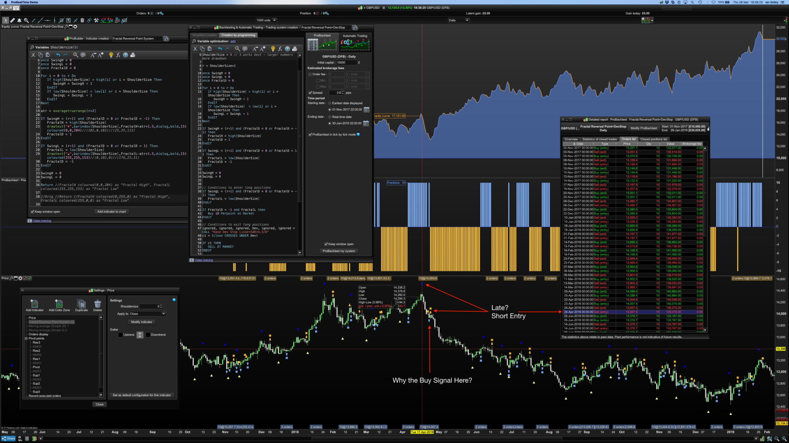The height and width of the screenshot is (443, 789).
Task: Click the Initial capital input field
Action: pos(346,62)
